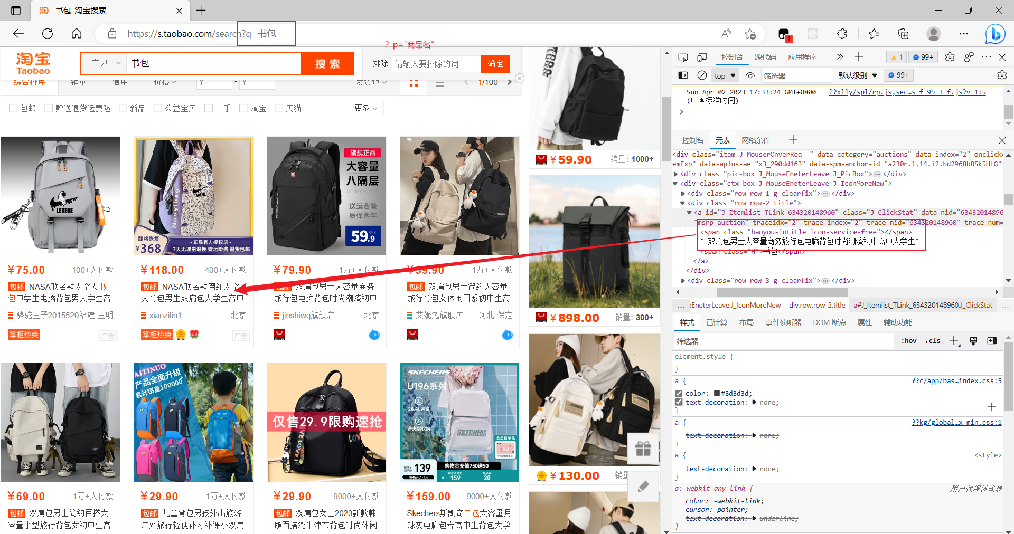Clear console with the ban icon
The width and height of the screenshot is (1014, 534).
click(702, 75)
